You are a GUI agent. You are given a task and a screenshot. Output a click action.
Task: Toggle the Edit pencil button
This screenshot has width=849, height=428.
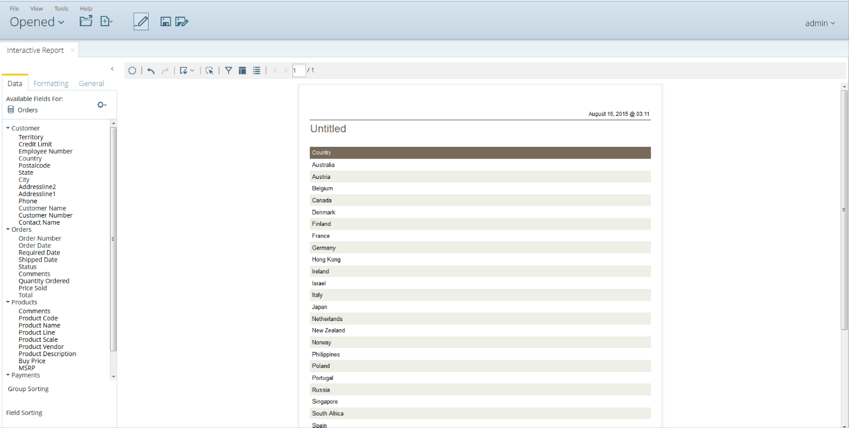(141, 22)
